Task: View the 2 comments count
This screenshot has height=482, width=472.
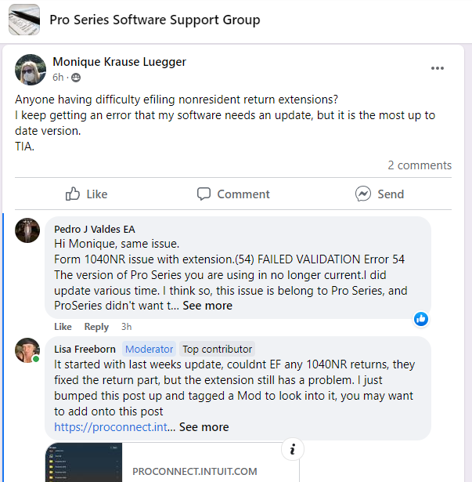Action: click(x=420, y=165)
